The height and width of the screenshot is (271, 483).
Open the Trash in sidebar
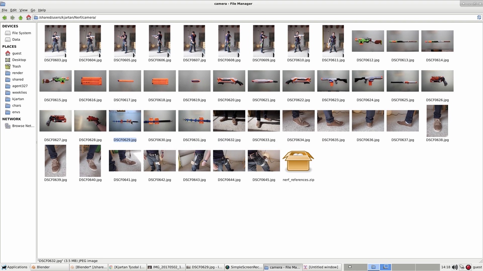pyautogui.click(x=13, y=66)
